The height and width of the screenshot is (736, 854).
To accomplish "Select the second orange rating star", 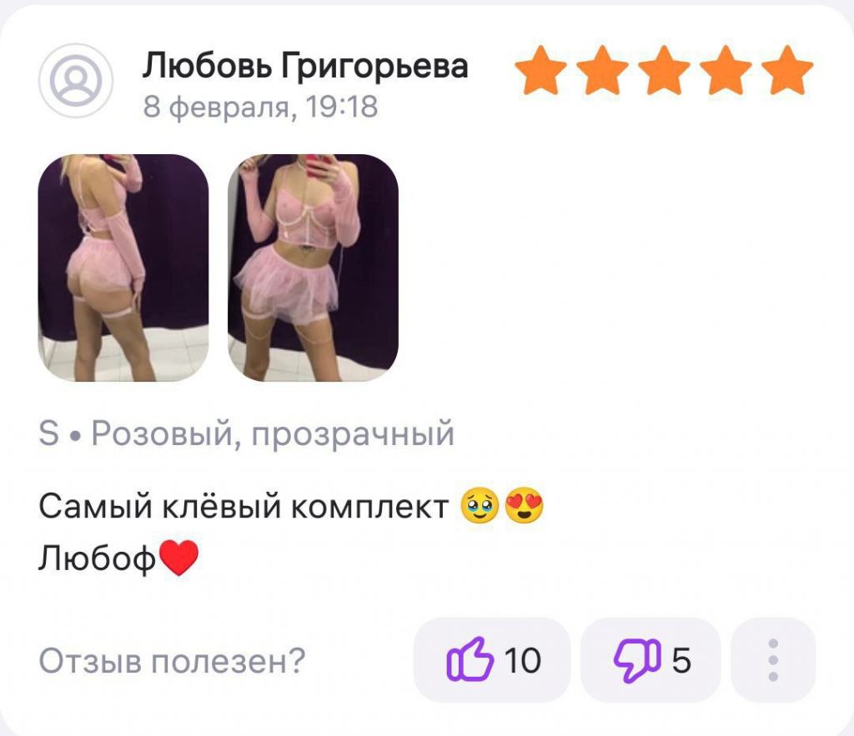I will (602, 70).
